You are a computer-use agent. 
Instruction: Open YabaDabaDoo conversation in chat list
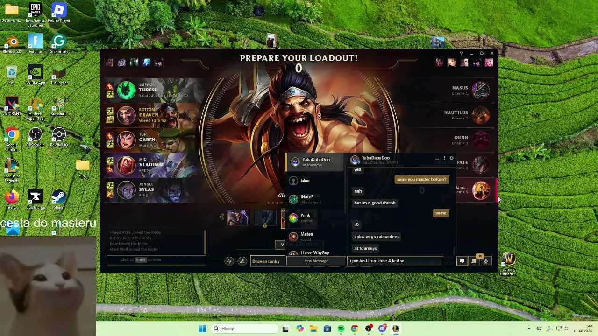pos(315,162)
